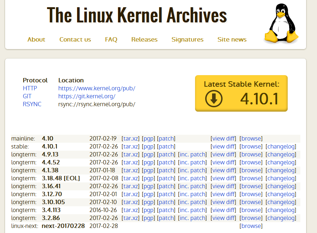
Task: Open https://git.kernel.org/ link
Action: pyautogui.click(x=87, y=96)
